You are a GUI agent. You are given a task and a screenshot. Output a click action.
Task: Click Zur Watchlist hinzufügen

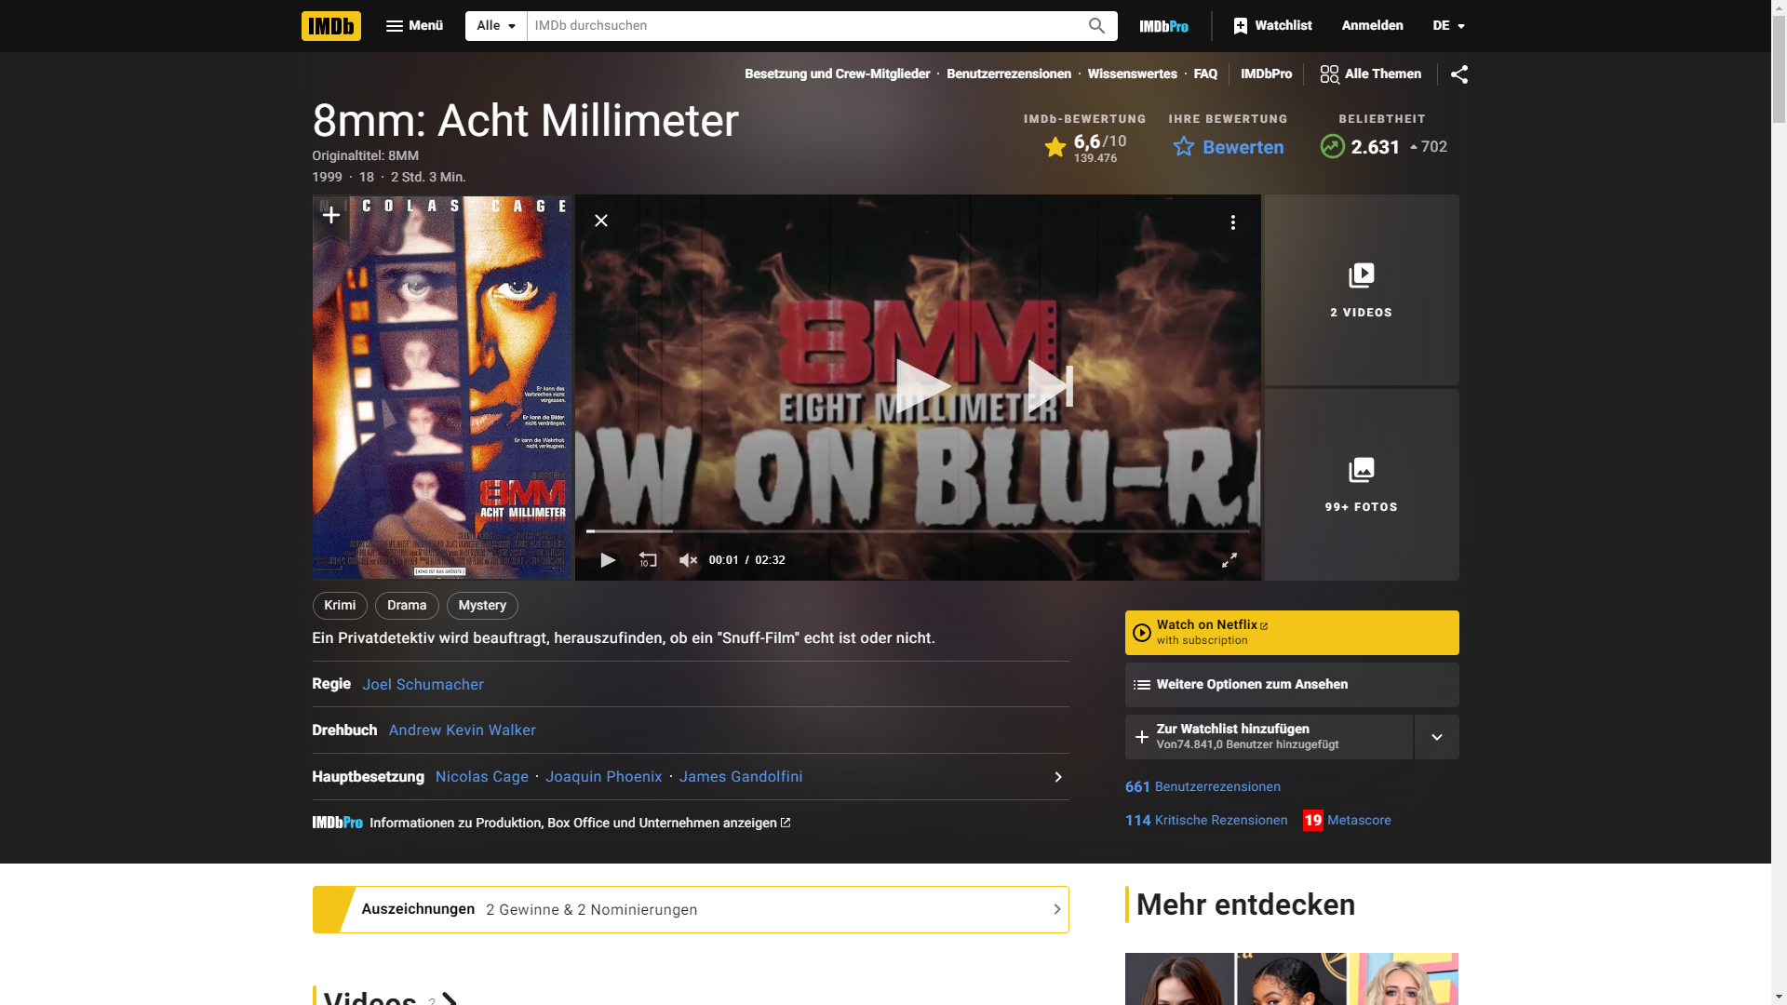pyautogui.click(x=1269, y=737)
